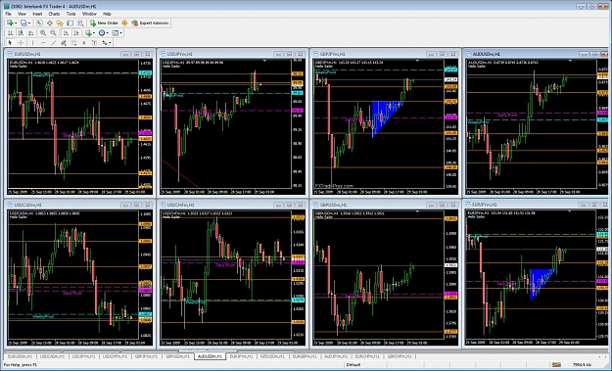Image resolution: width=612 pixels, height=371 pixels.
Task: Select the arrow cursor tool
Action: pyautogui.click(x=11, y=43)
